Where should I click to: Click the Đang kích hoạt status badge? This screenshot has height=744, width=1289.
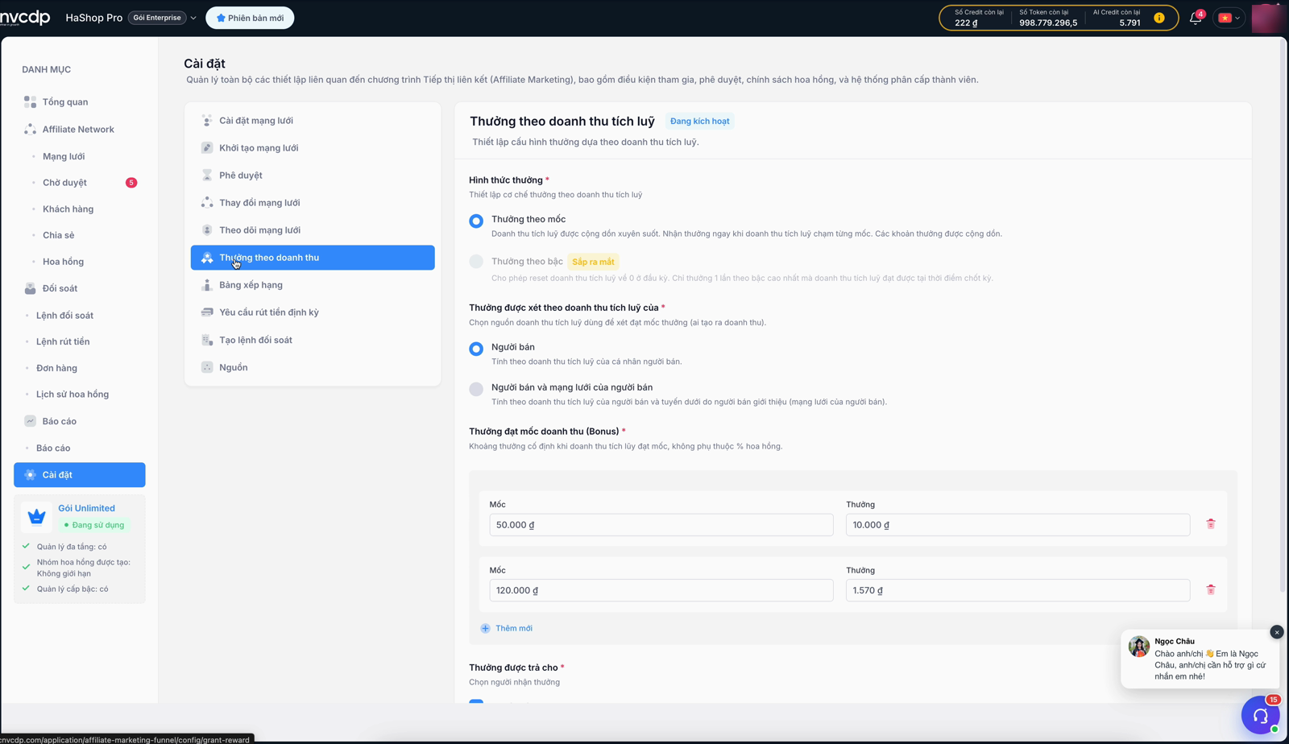coord(699,122)
